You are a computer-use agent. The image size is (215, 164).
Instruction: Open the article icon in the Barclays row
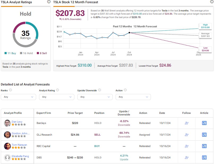coord(204,123)
